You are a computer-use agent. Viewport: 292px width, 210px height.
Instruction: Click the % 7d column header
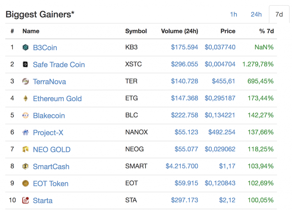coord(267,31)
